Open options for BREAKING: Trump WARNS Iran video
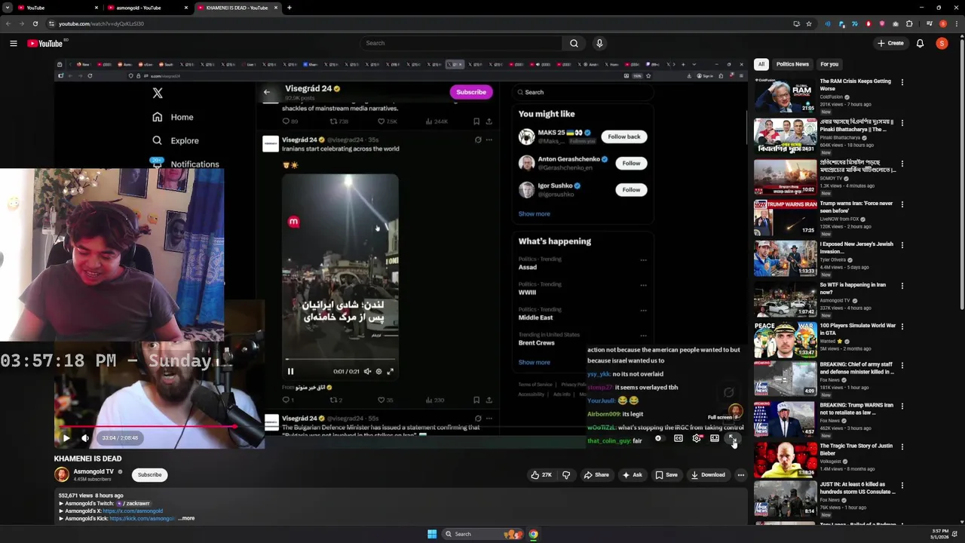 pos(902,406)
